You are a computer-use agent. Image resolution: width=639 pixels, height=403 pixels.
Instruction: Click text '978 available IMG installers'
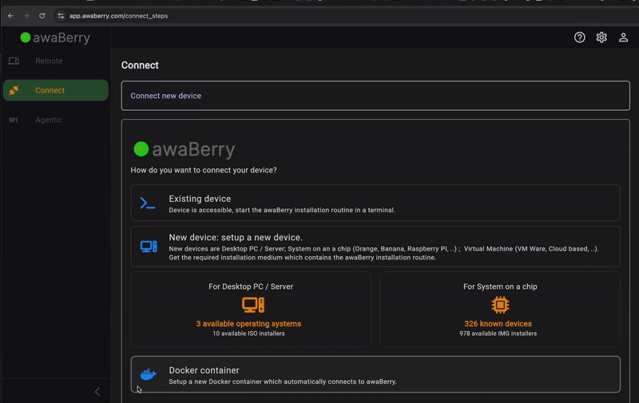pyautogui.click(x=498, y=334)
